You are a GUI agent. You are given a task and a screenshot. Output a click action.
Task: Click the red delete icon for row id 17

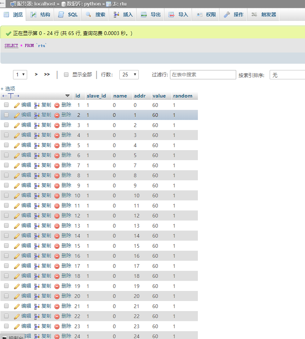(x=57, y=266)
